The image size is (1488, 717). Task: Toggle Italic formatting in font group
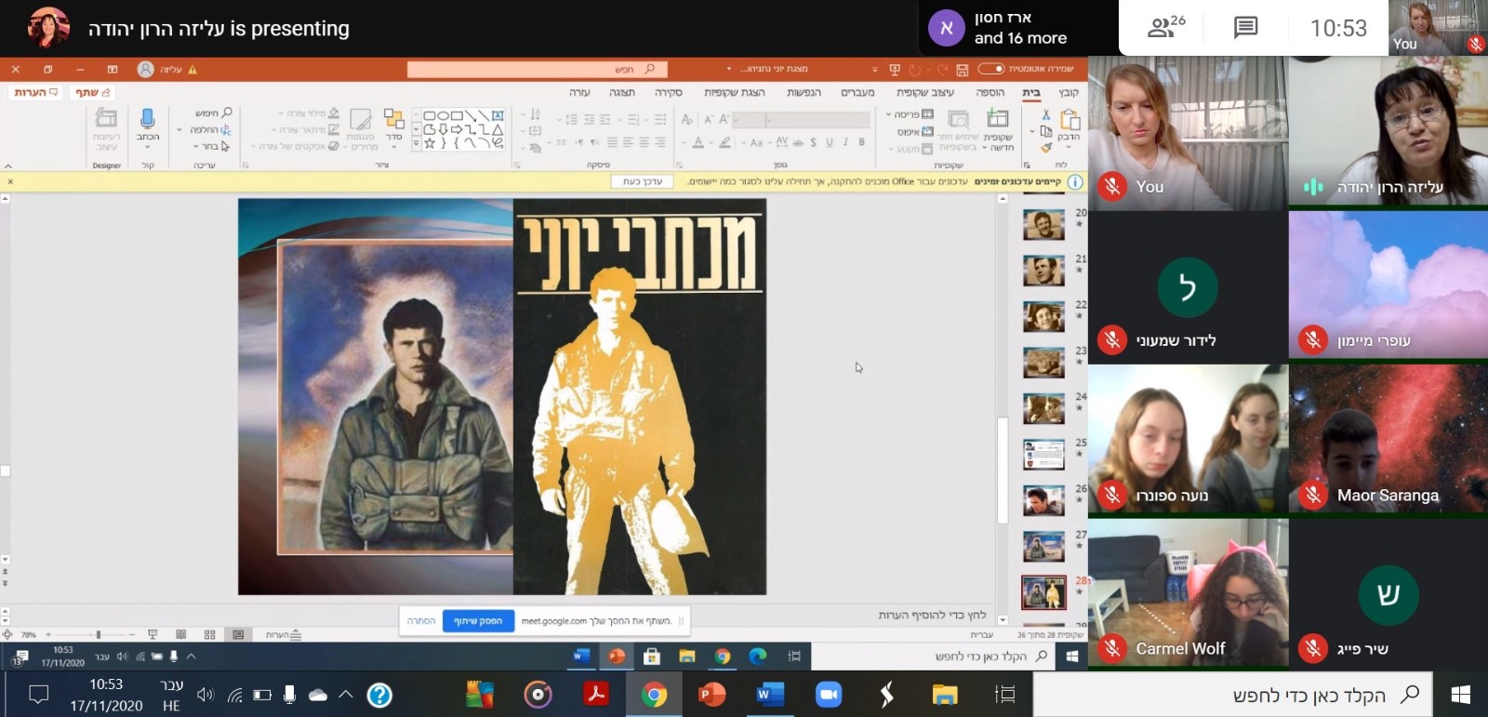(845, 142)
